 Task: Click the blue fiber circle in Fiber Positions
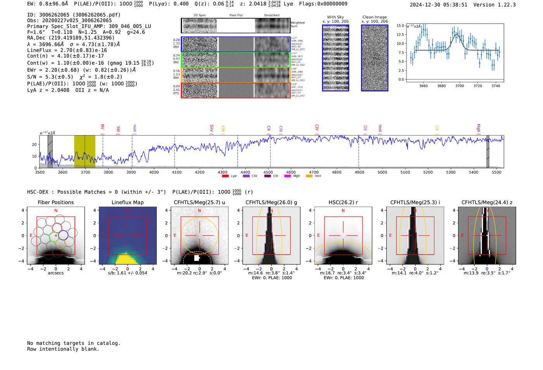[63, 235]
